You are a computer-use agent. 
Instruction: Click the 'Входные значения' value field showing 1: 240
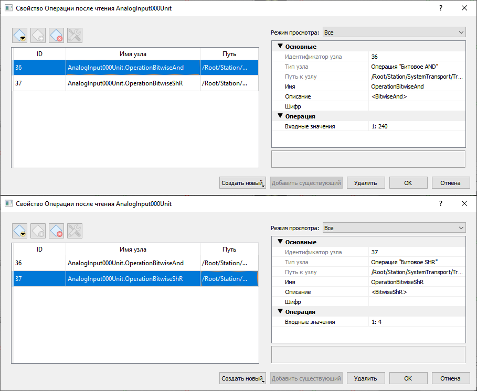point(417,126)
